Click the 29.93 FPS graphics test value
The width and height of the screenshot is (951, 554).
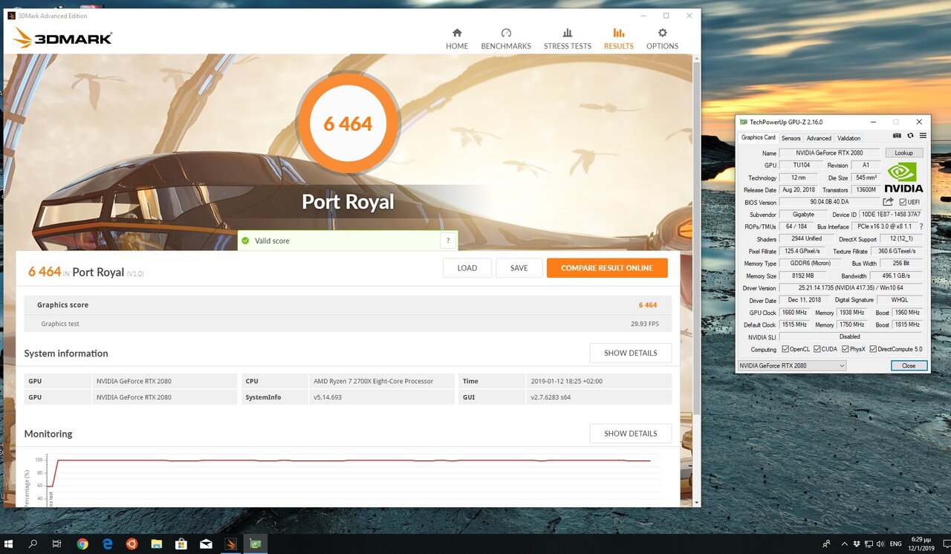pyautogui.click(x=643, y=324)
